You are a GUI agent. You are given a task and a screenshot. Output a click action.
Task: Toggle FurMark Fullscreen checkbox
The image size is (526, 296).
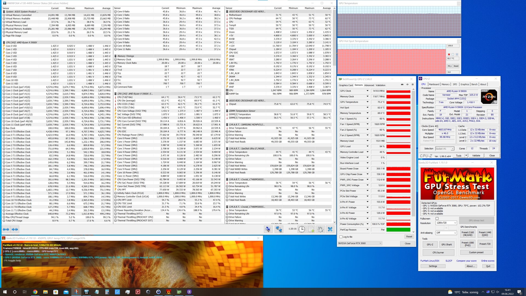(437, 219)
